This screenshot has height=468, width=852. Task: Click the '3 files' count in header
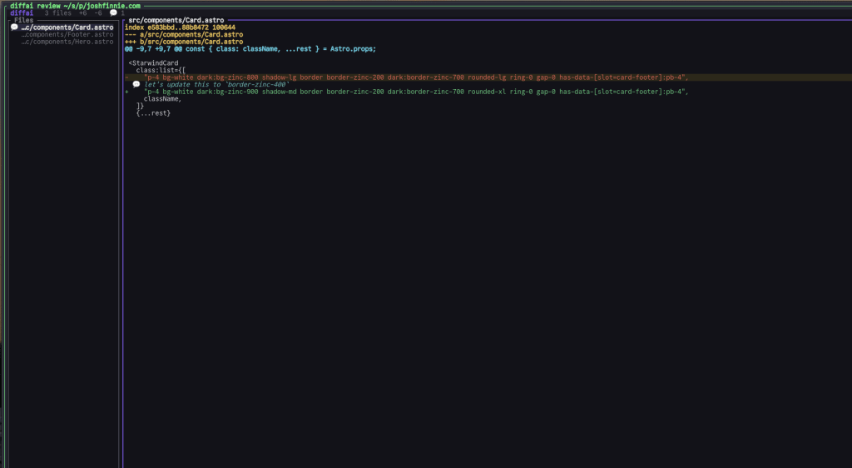[x=58, y=13]
